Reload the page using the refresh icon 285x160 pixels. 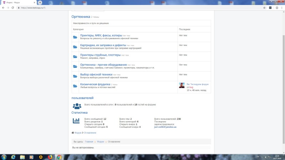tap(13, 7)
